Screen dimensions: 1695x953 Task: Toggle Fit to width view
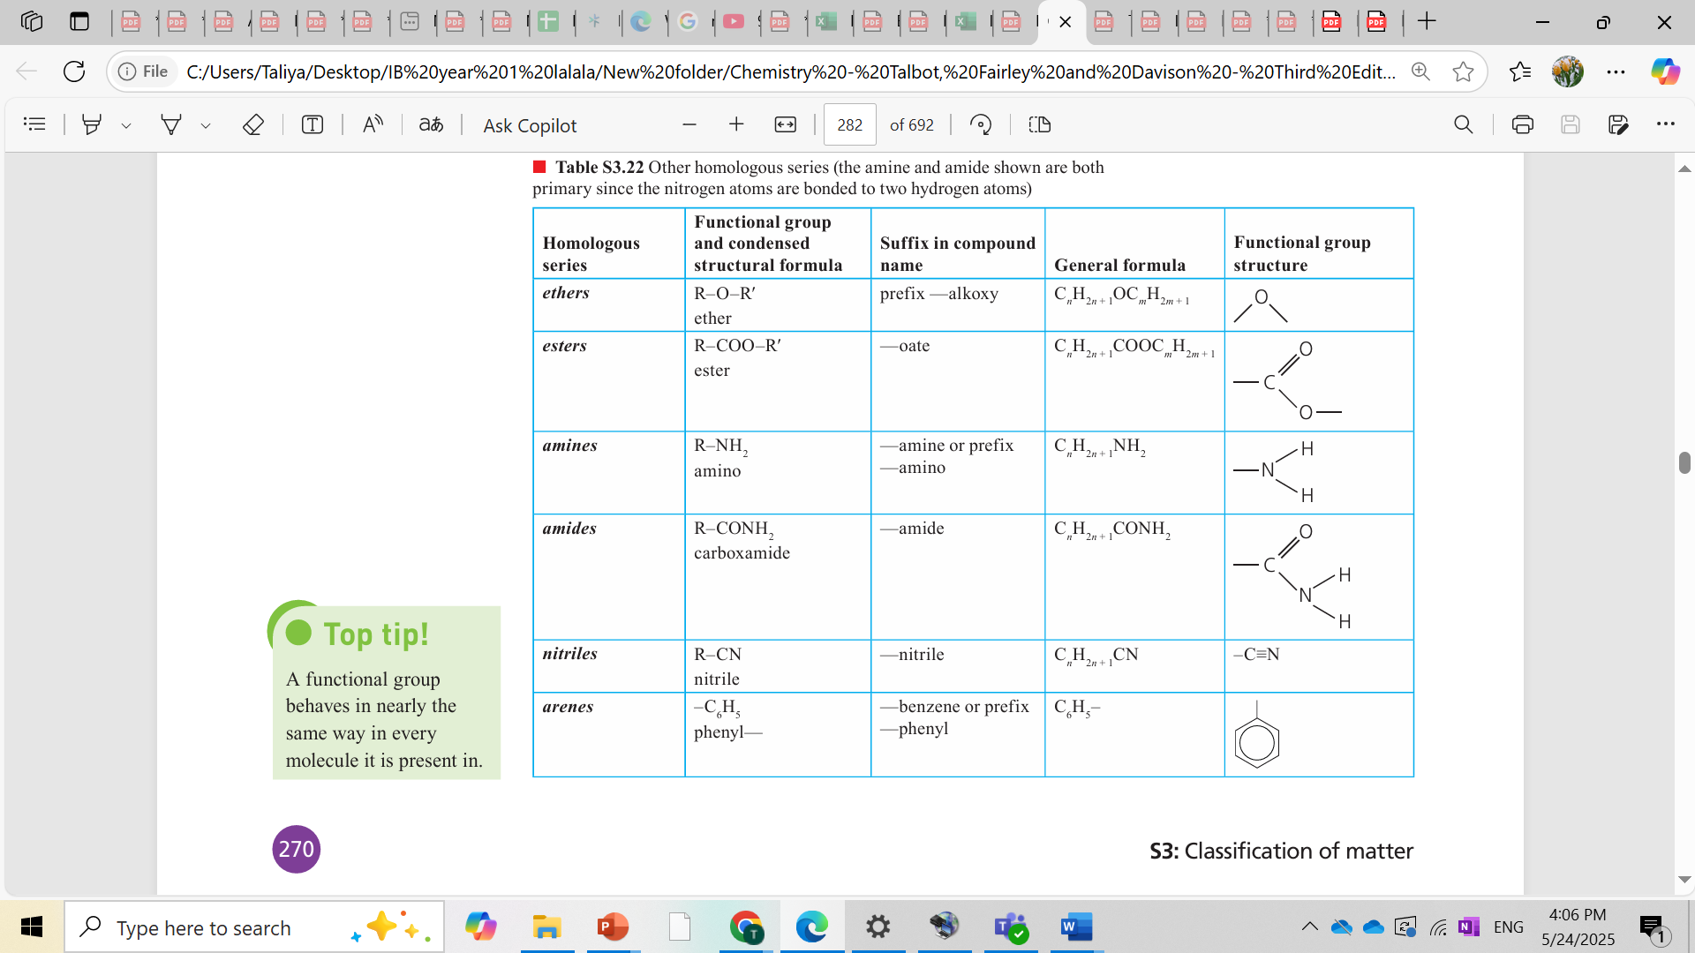[x=785, y=124]
